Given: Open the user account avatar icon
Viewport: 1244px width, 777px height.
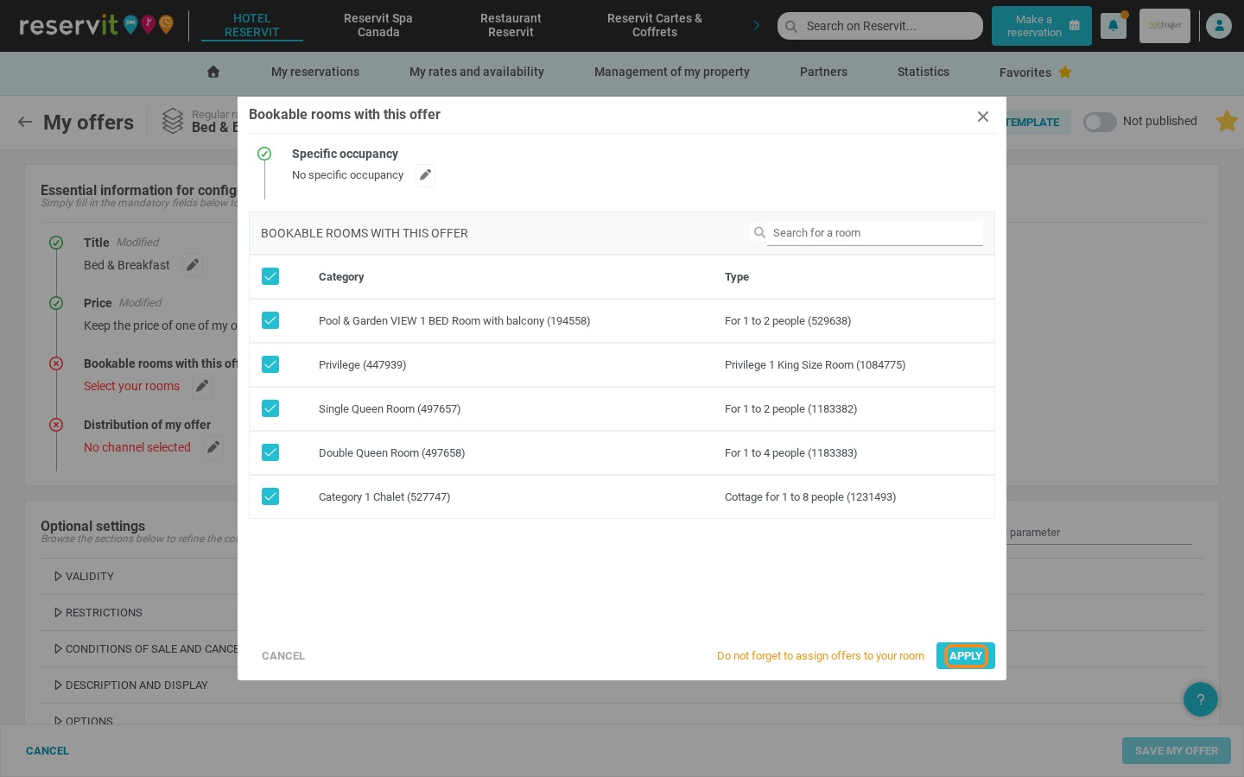Looking at the screenshot, I should click(1219, 26).
